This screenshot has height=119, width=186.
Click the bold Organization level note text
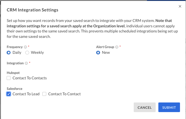tap(89, 23)
